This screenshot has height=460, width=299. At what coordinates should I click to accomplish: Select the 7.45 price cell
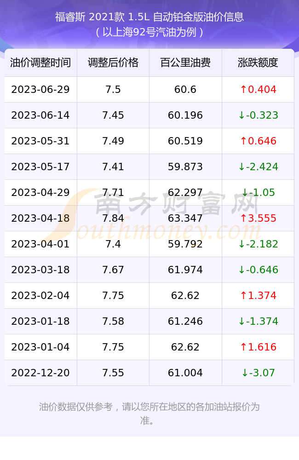pos(113,115)
